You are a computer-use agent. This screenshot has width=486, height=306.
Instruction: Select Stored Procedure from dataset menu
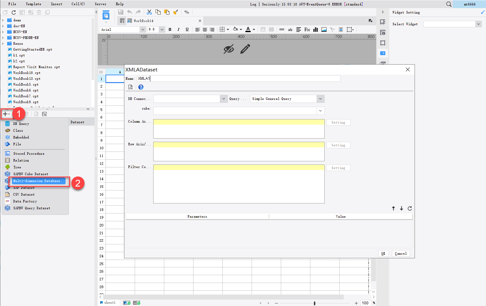(x=29, y=153)
